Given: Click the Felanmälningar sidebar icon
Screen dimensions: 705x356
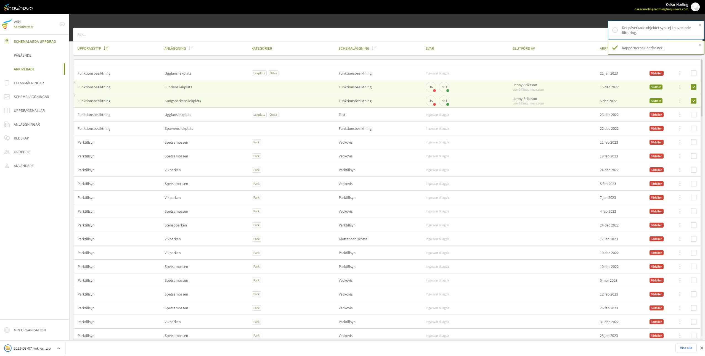Looking at the screenshot, I should tap(7, 83).
